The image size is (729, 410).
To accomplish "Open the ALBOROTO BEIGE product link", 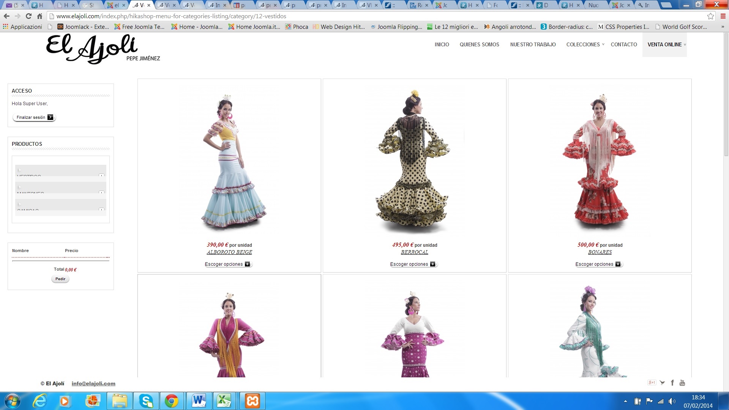I will 229,252.
